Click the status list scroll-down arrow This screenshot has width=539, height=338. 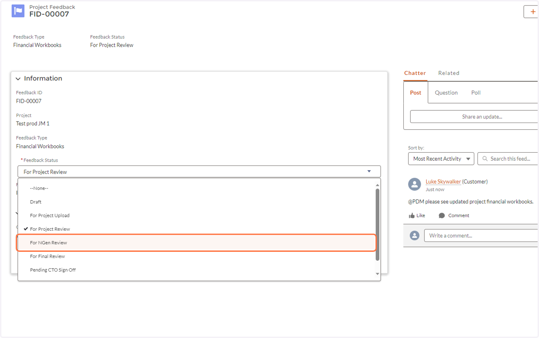pos(378,274)
